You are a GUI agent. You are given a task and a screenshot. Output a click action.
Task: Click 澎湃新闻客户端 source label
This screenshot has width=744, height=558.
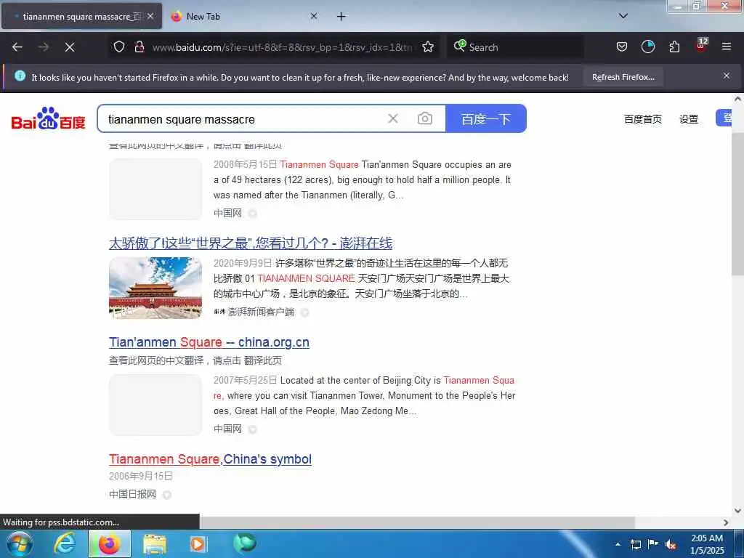pos(261,312)
